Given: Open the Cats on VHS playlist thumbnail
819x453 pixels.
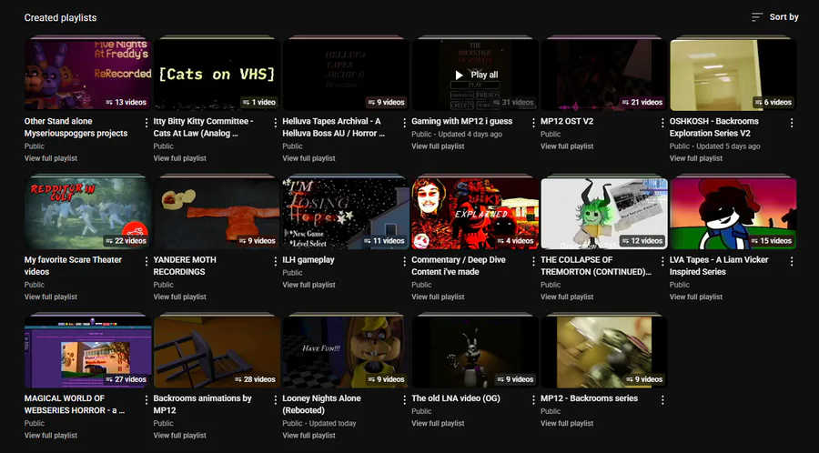Looking at the screenshot, I should [217, 75].
